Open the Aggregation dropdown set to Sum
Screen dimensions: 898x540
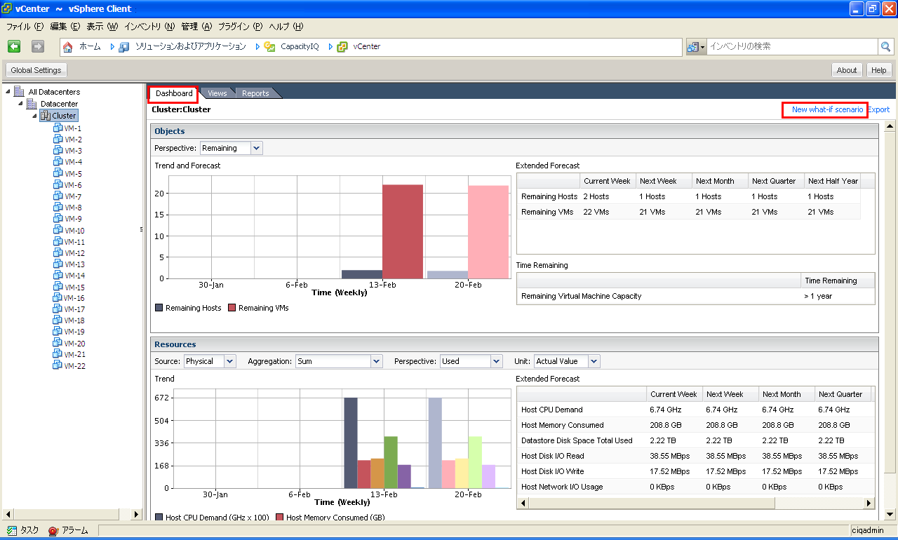click(x=377, y=361)
